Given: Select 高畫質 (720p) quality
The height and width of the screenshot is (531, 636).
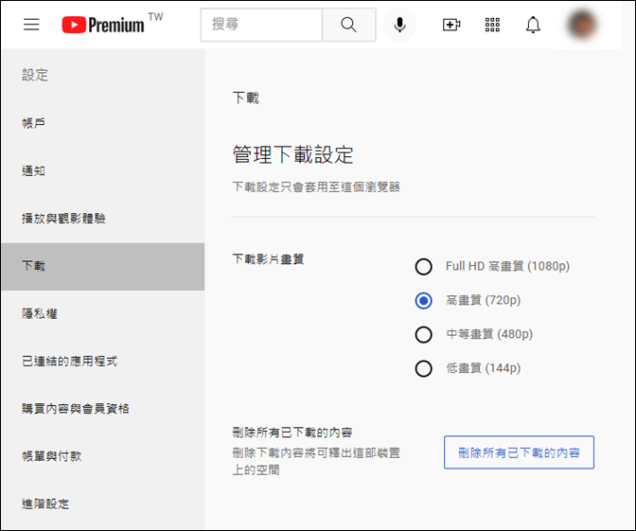Looking at the screenshot, I should [x=423, y=301].
